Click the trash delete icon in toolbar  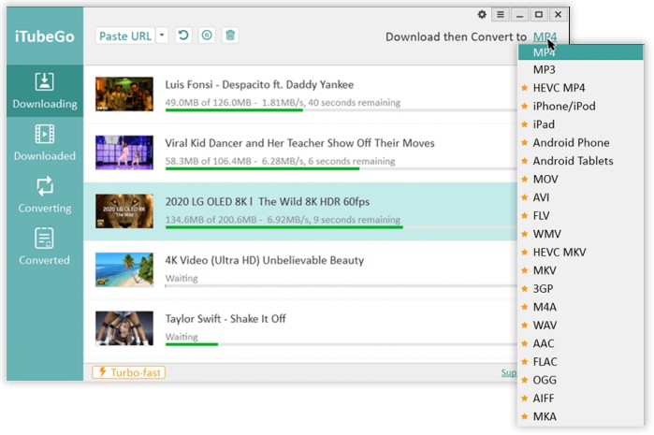coord(230,35)
